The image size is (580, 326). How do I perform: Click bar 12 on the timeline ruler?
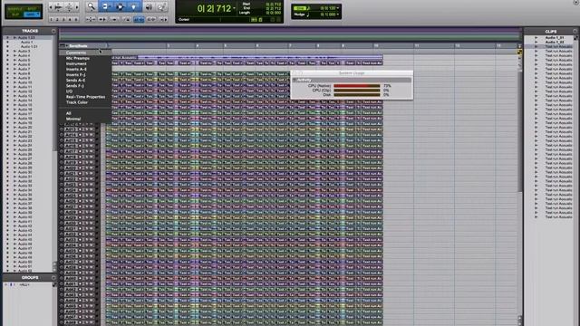pos(458,46)
